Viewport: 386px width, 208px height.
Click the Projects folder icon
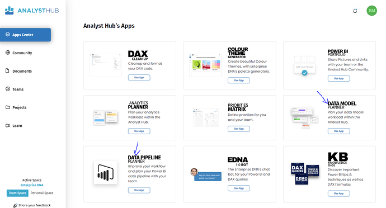click(x=8, y=107)
